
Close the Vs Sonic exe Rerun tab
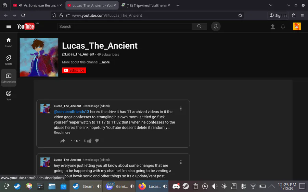(x=61, y=5)
